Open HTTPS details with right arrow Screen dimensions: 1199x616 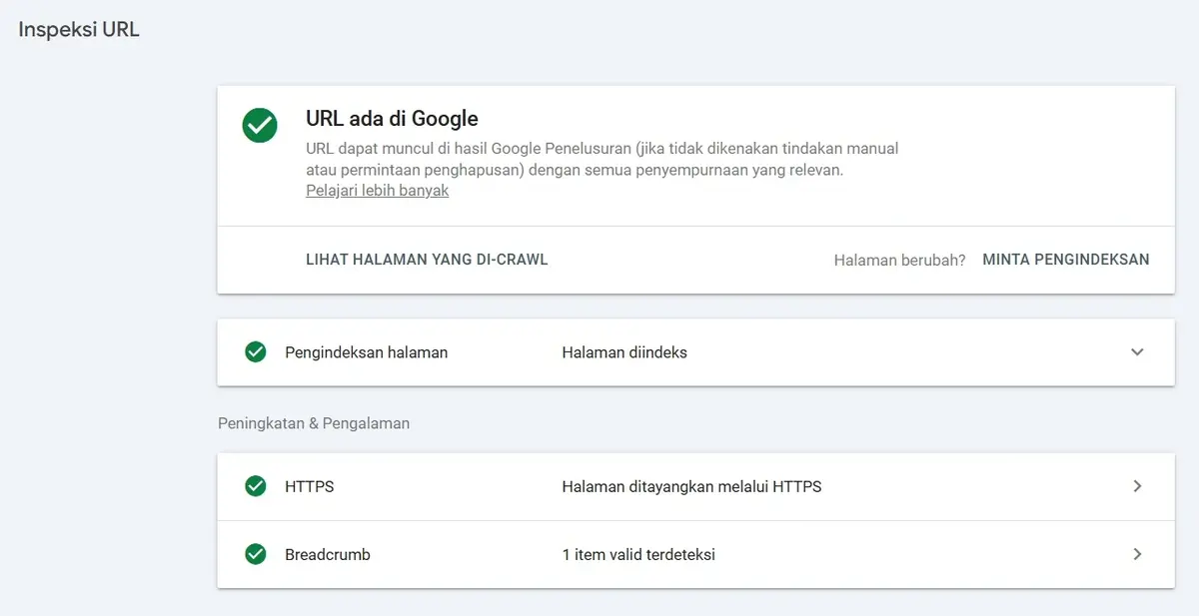coord(1137,486)
